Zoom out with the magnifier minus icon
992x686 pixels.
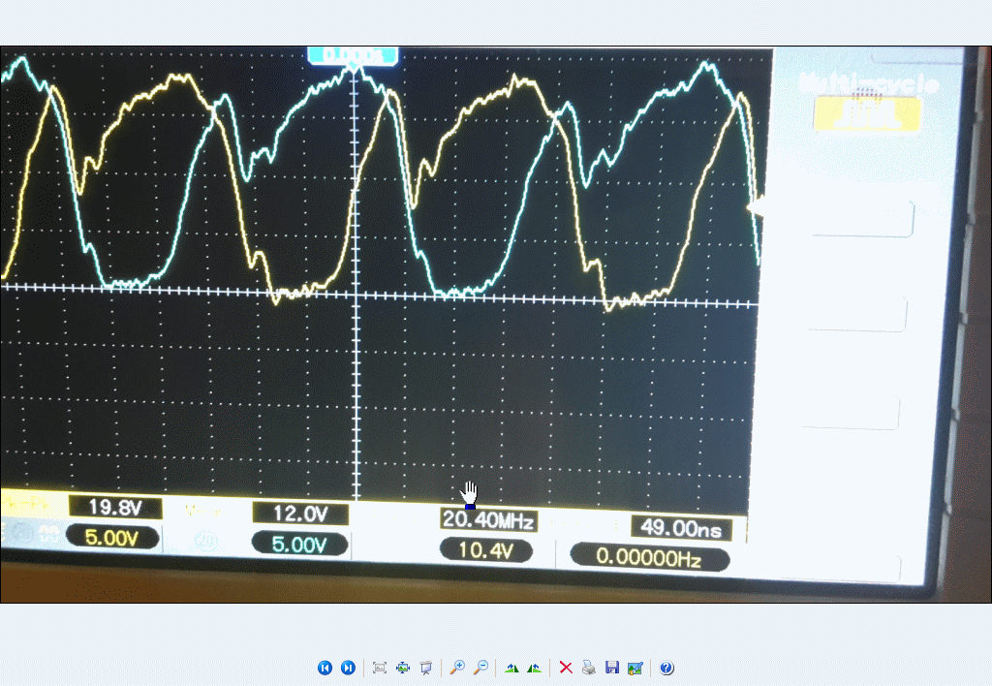click(480, 668)
